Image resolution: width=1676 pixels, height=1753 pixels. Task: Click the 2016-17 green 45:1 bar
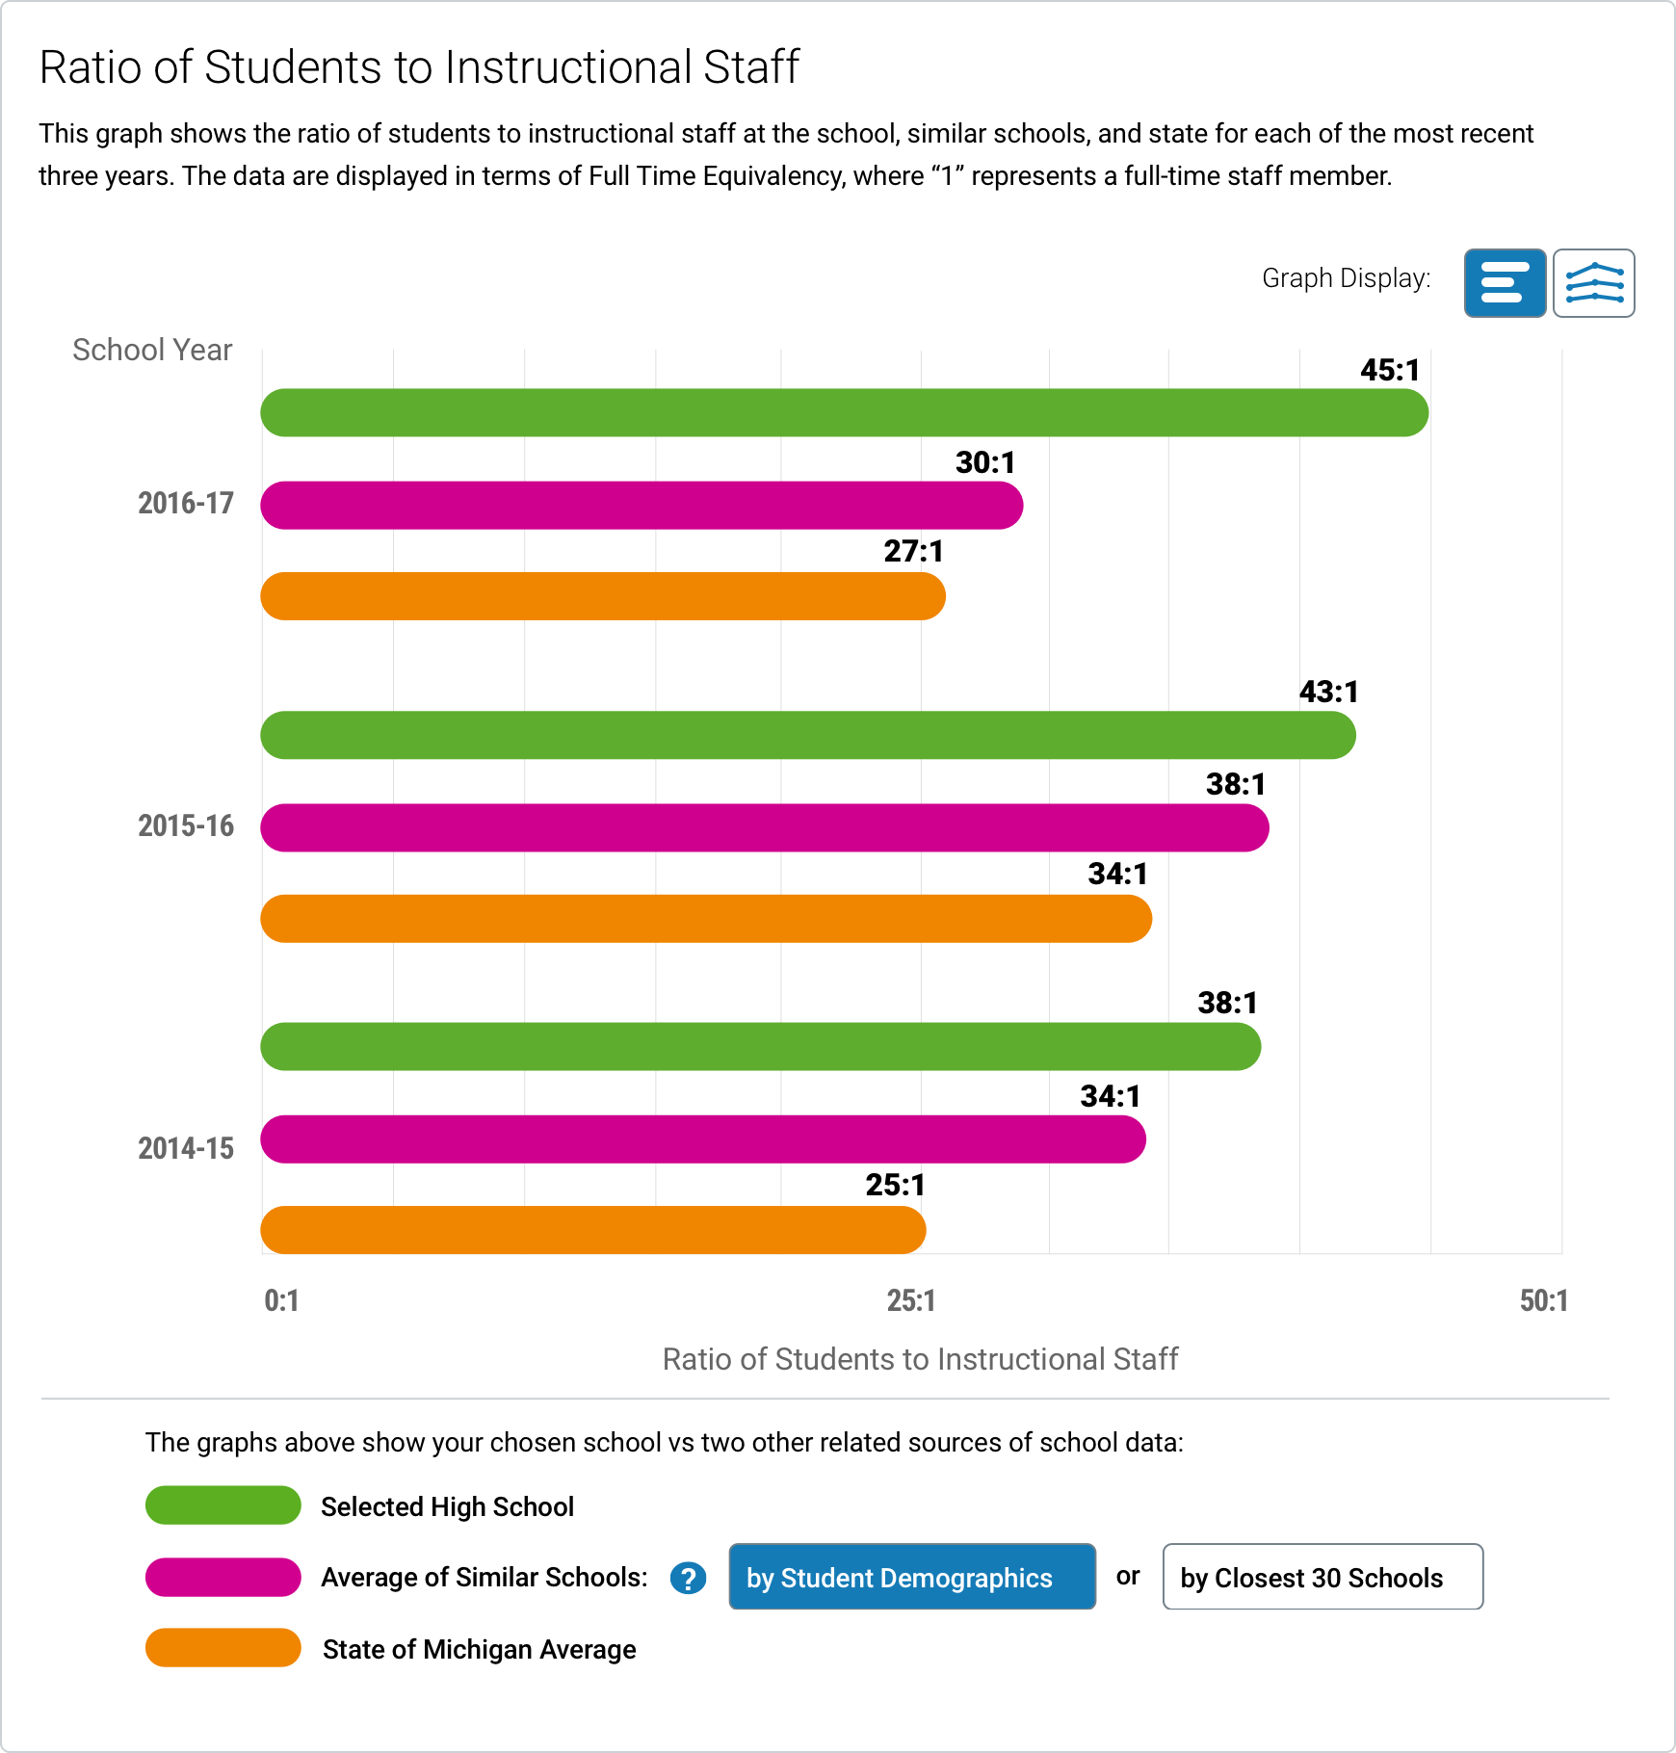point(844,413)
